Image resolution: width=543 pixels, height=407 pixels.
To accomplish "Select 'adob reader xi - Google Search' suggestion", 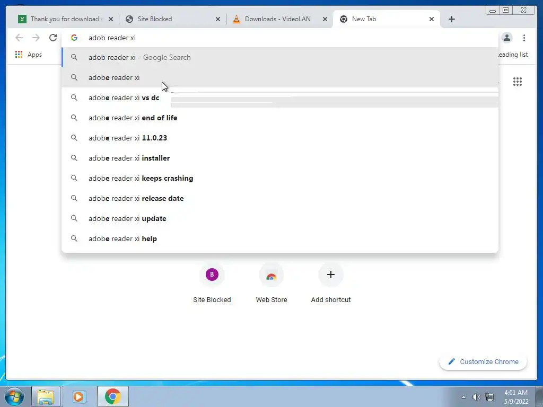I will coord(280,57).
